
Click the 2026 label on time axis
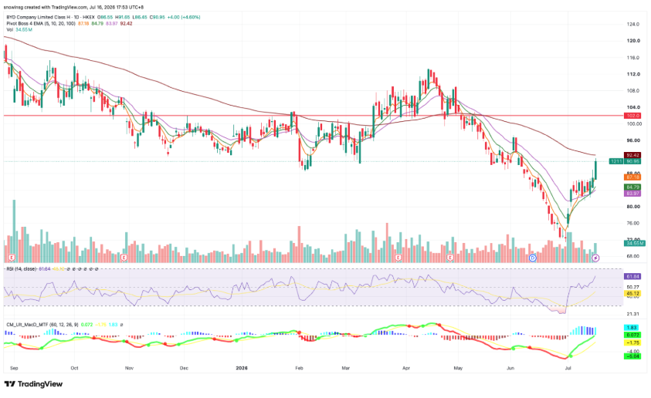coord(241,368)
